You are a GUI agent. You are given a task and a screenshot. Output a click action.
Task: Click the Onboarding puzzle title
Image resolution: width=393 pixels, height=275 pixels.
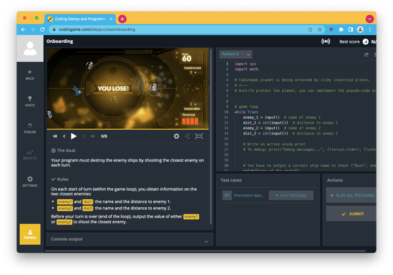60,41
